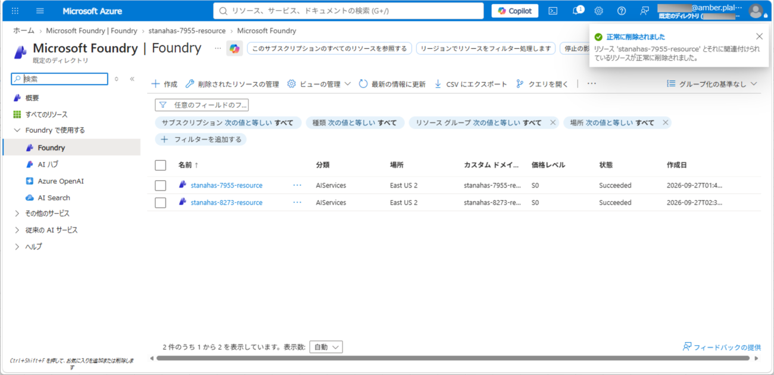Image resolution: width=774 pixels, height=375 pixels.
Task: Click the Copilot icon beside page title
Action: [235, 48]
